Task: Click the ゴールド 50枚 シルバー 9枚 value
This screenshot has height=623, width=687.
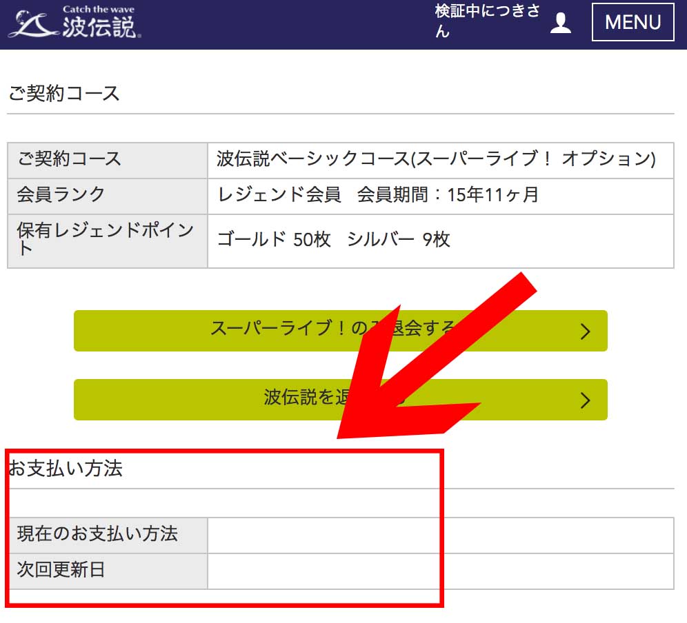Action: coord(333,239)
